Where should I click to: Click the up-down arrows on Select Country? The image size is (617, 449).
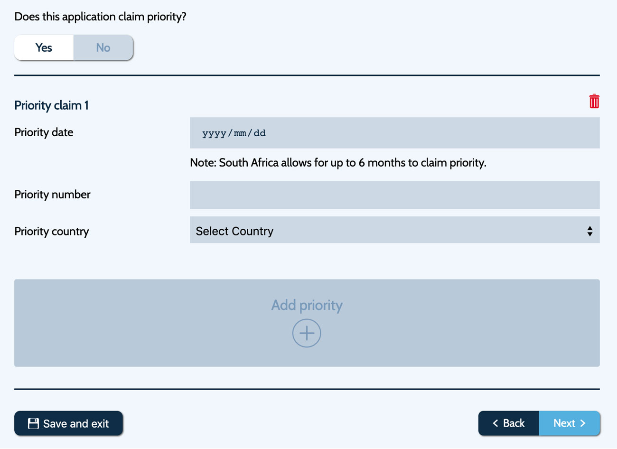(589, 231)
